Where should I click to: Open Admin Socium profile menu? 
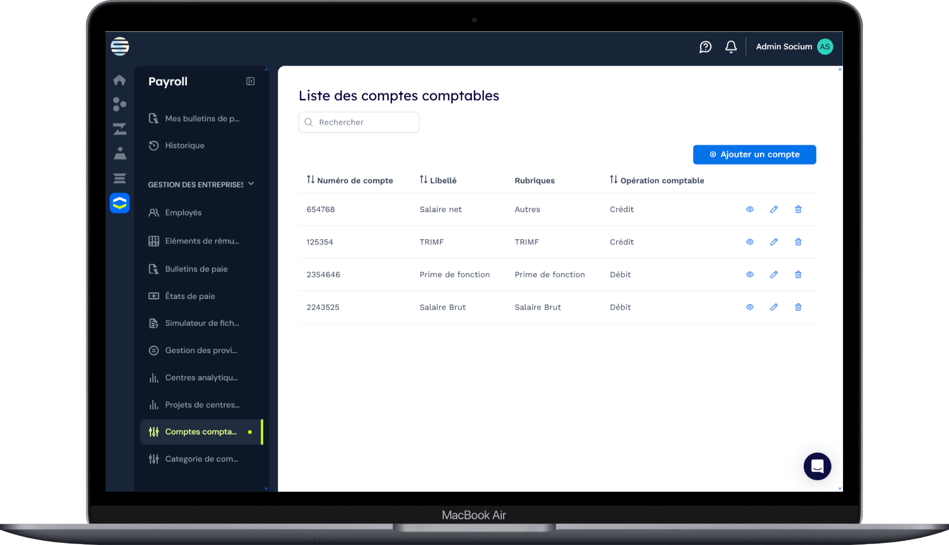pyautogui.click(x=794, y=47)
